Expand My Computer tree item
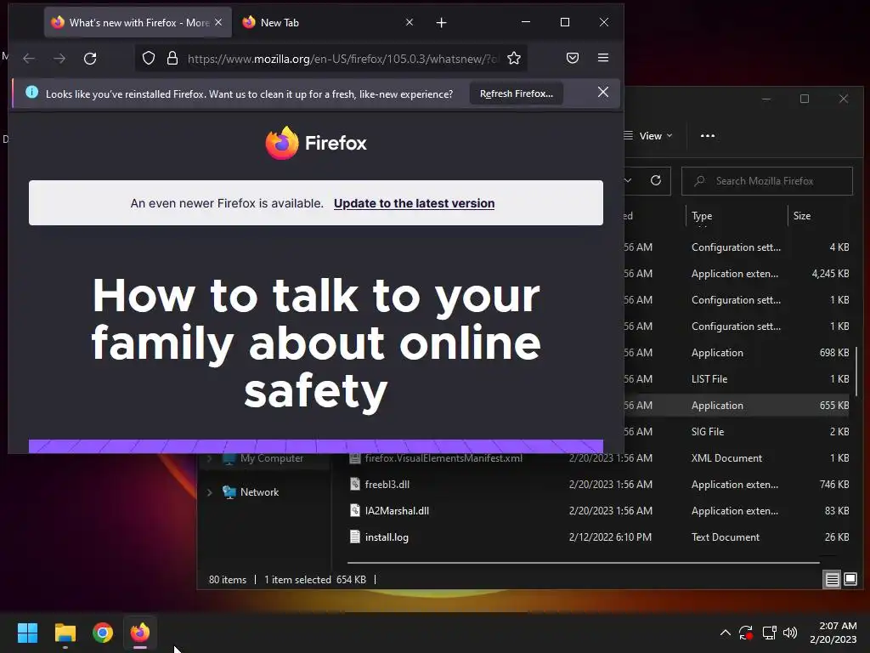This screenshot has width=870, height=653. [x=210, y=458]
